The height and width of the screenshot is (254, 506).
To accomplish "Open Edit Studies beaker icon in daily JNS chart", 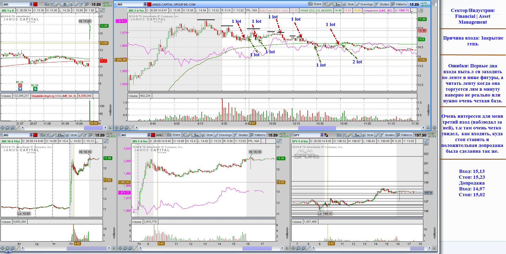I will 52,4.
